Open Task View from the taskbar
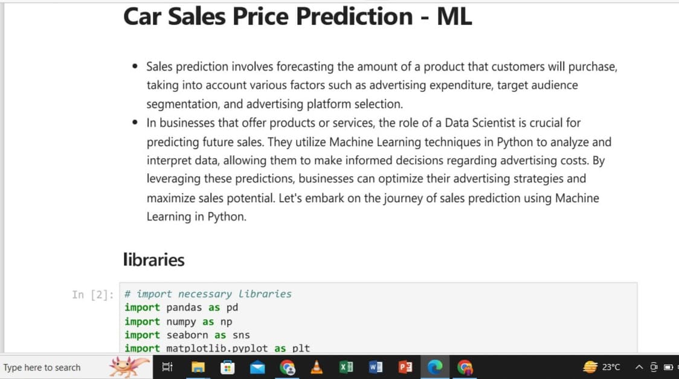 (168, 367)
